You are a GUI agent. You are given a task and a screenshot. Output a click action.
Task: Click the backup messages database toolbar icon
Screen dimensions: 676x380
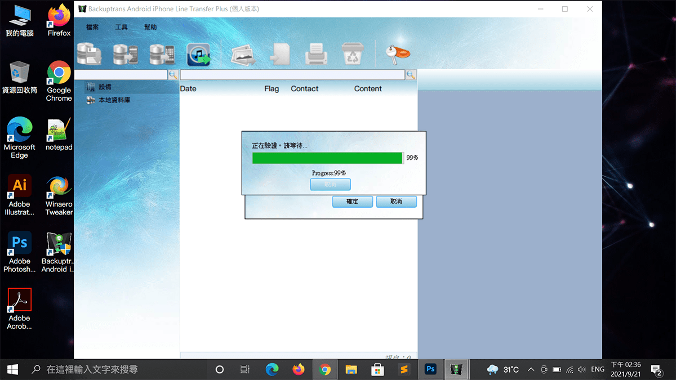pos(90,55)
